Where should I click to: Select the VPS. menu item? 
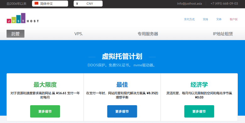click(79, 34)
